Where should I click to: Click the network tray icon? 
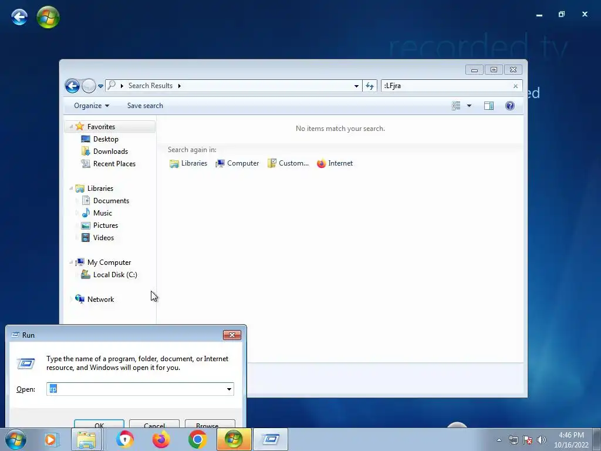[513, 440]
